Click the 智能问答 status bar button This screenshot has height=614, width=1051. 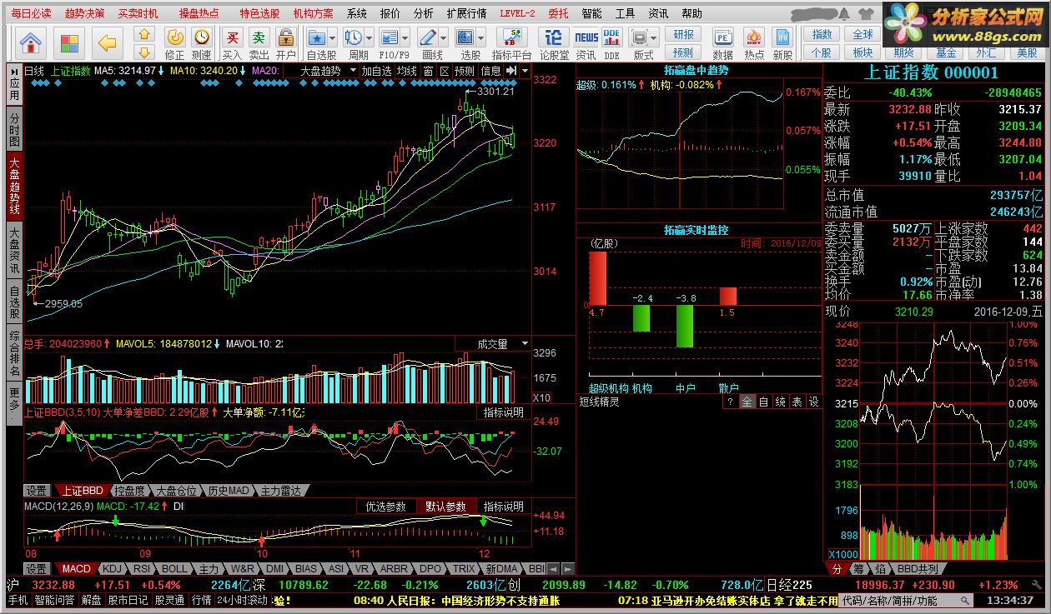[x=54, y=600]
